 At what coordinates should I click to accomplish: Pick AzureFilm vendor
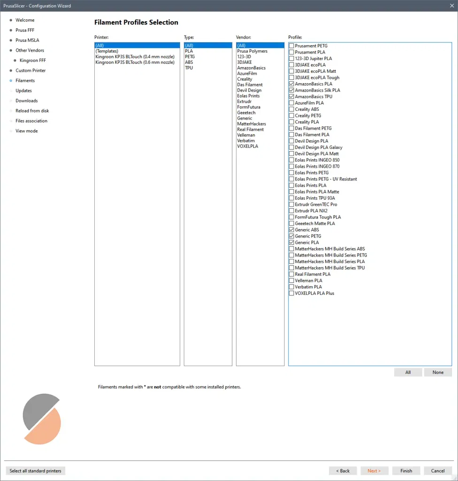(x=260, y=73)
